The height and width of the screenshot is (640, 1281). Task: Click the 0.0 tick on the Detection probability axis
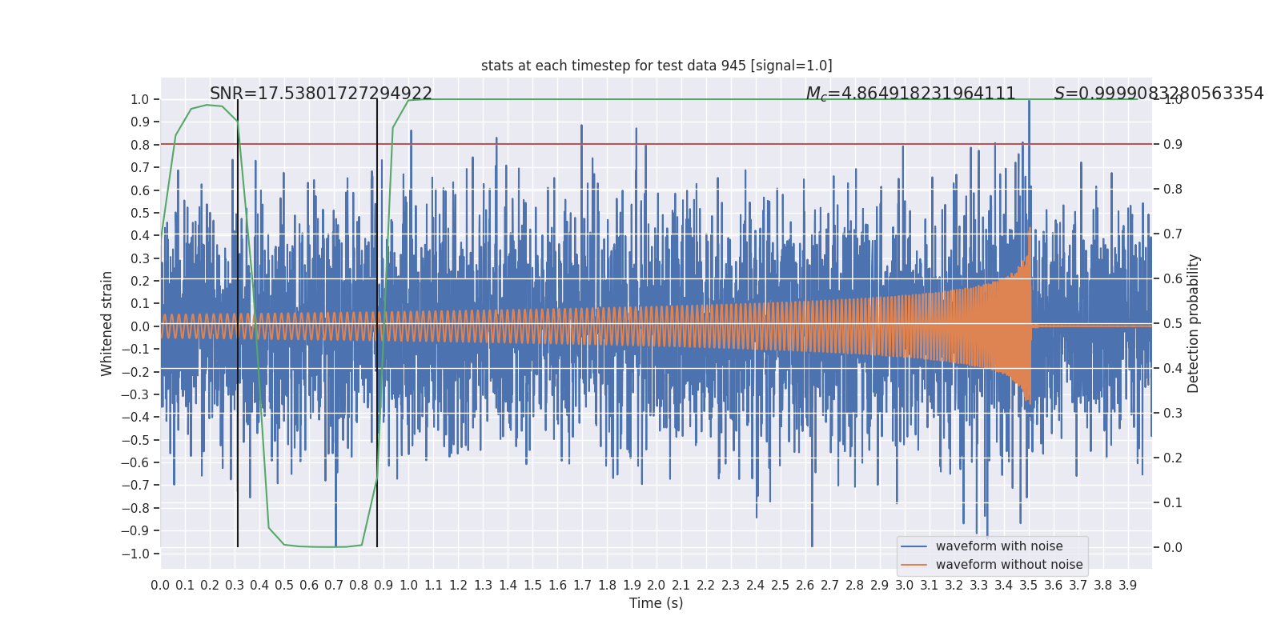point(1173,547)
